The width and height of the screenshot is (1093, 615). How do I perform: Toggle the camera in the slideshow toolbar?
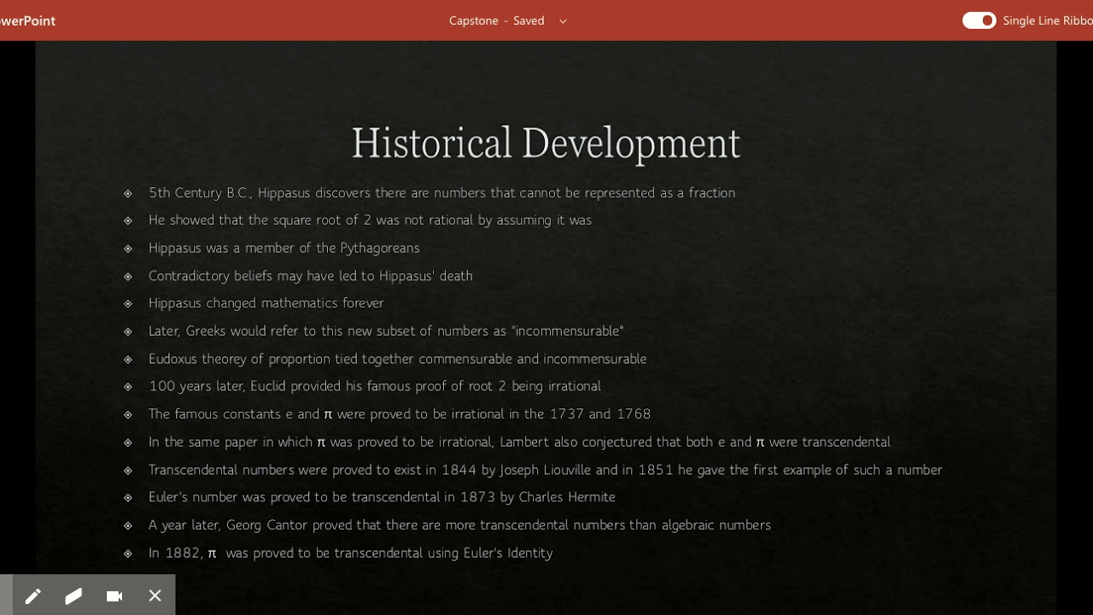point(114,596)
